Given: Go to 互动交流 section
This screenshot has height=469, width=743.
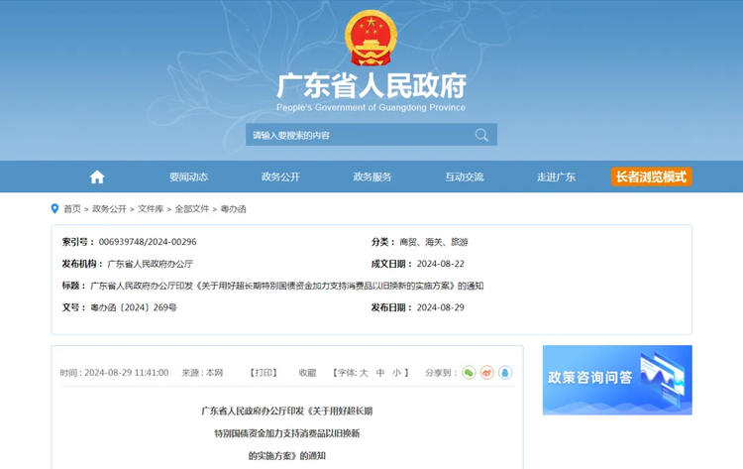Looking at the screenshot, I should 464,176.
